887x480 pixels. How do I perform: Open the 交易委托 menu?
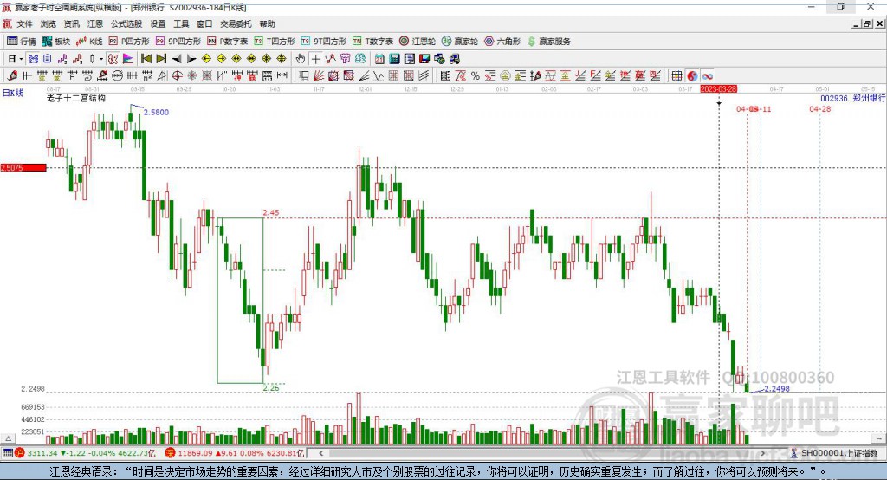(236, 23)
